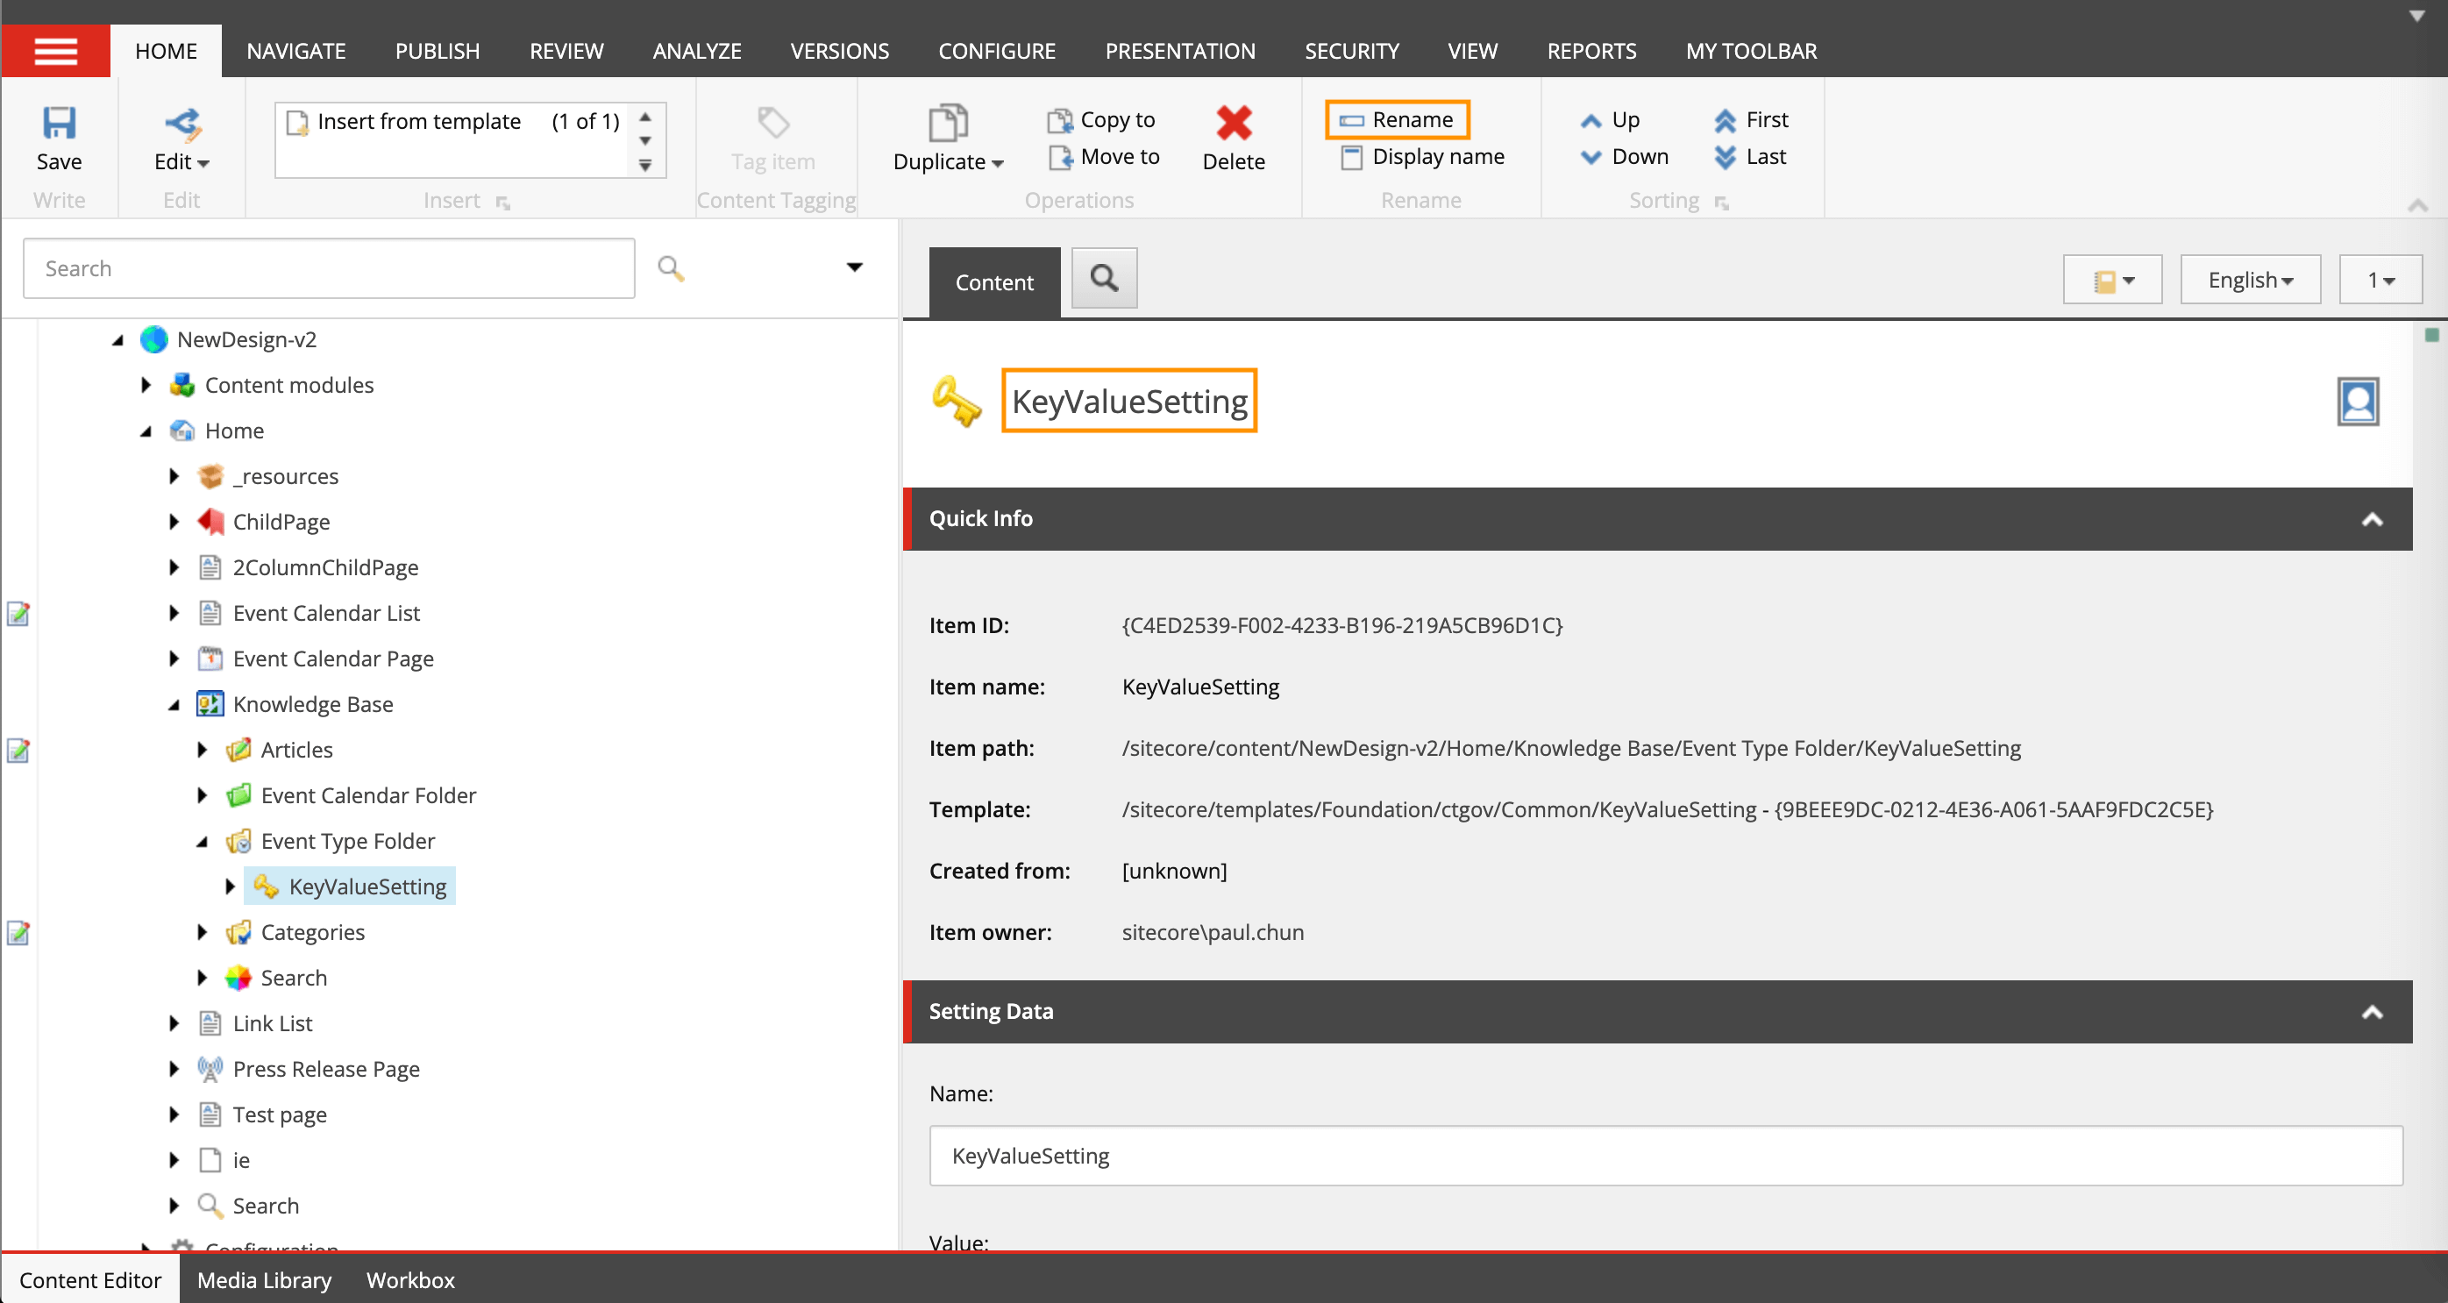Collapse the Setting Data section
2448x1303 pixels.
(x=2372, y=1012)
